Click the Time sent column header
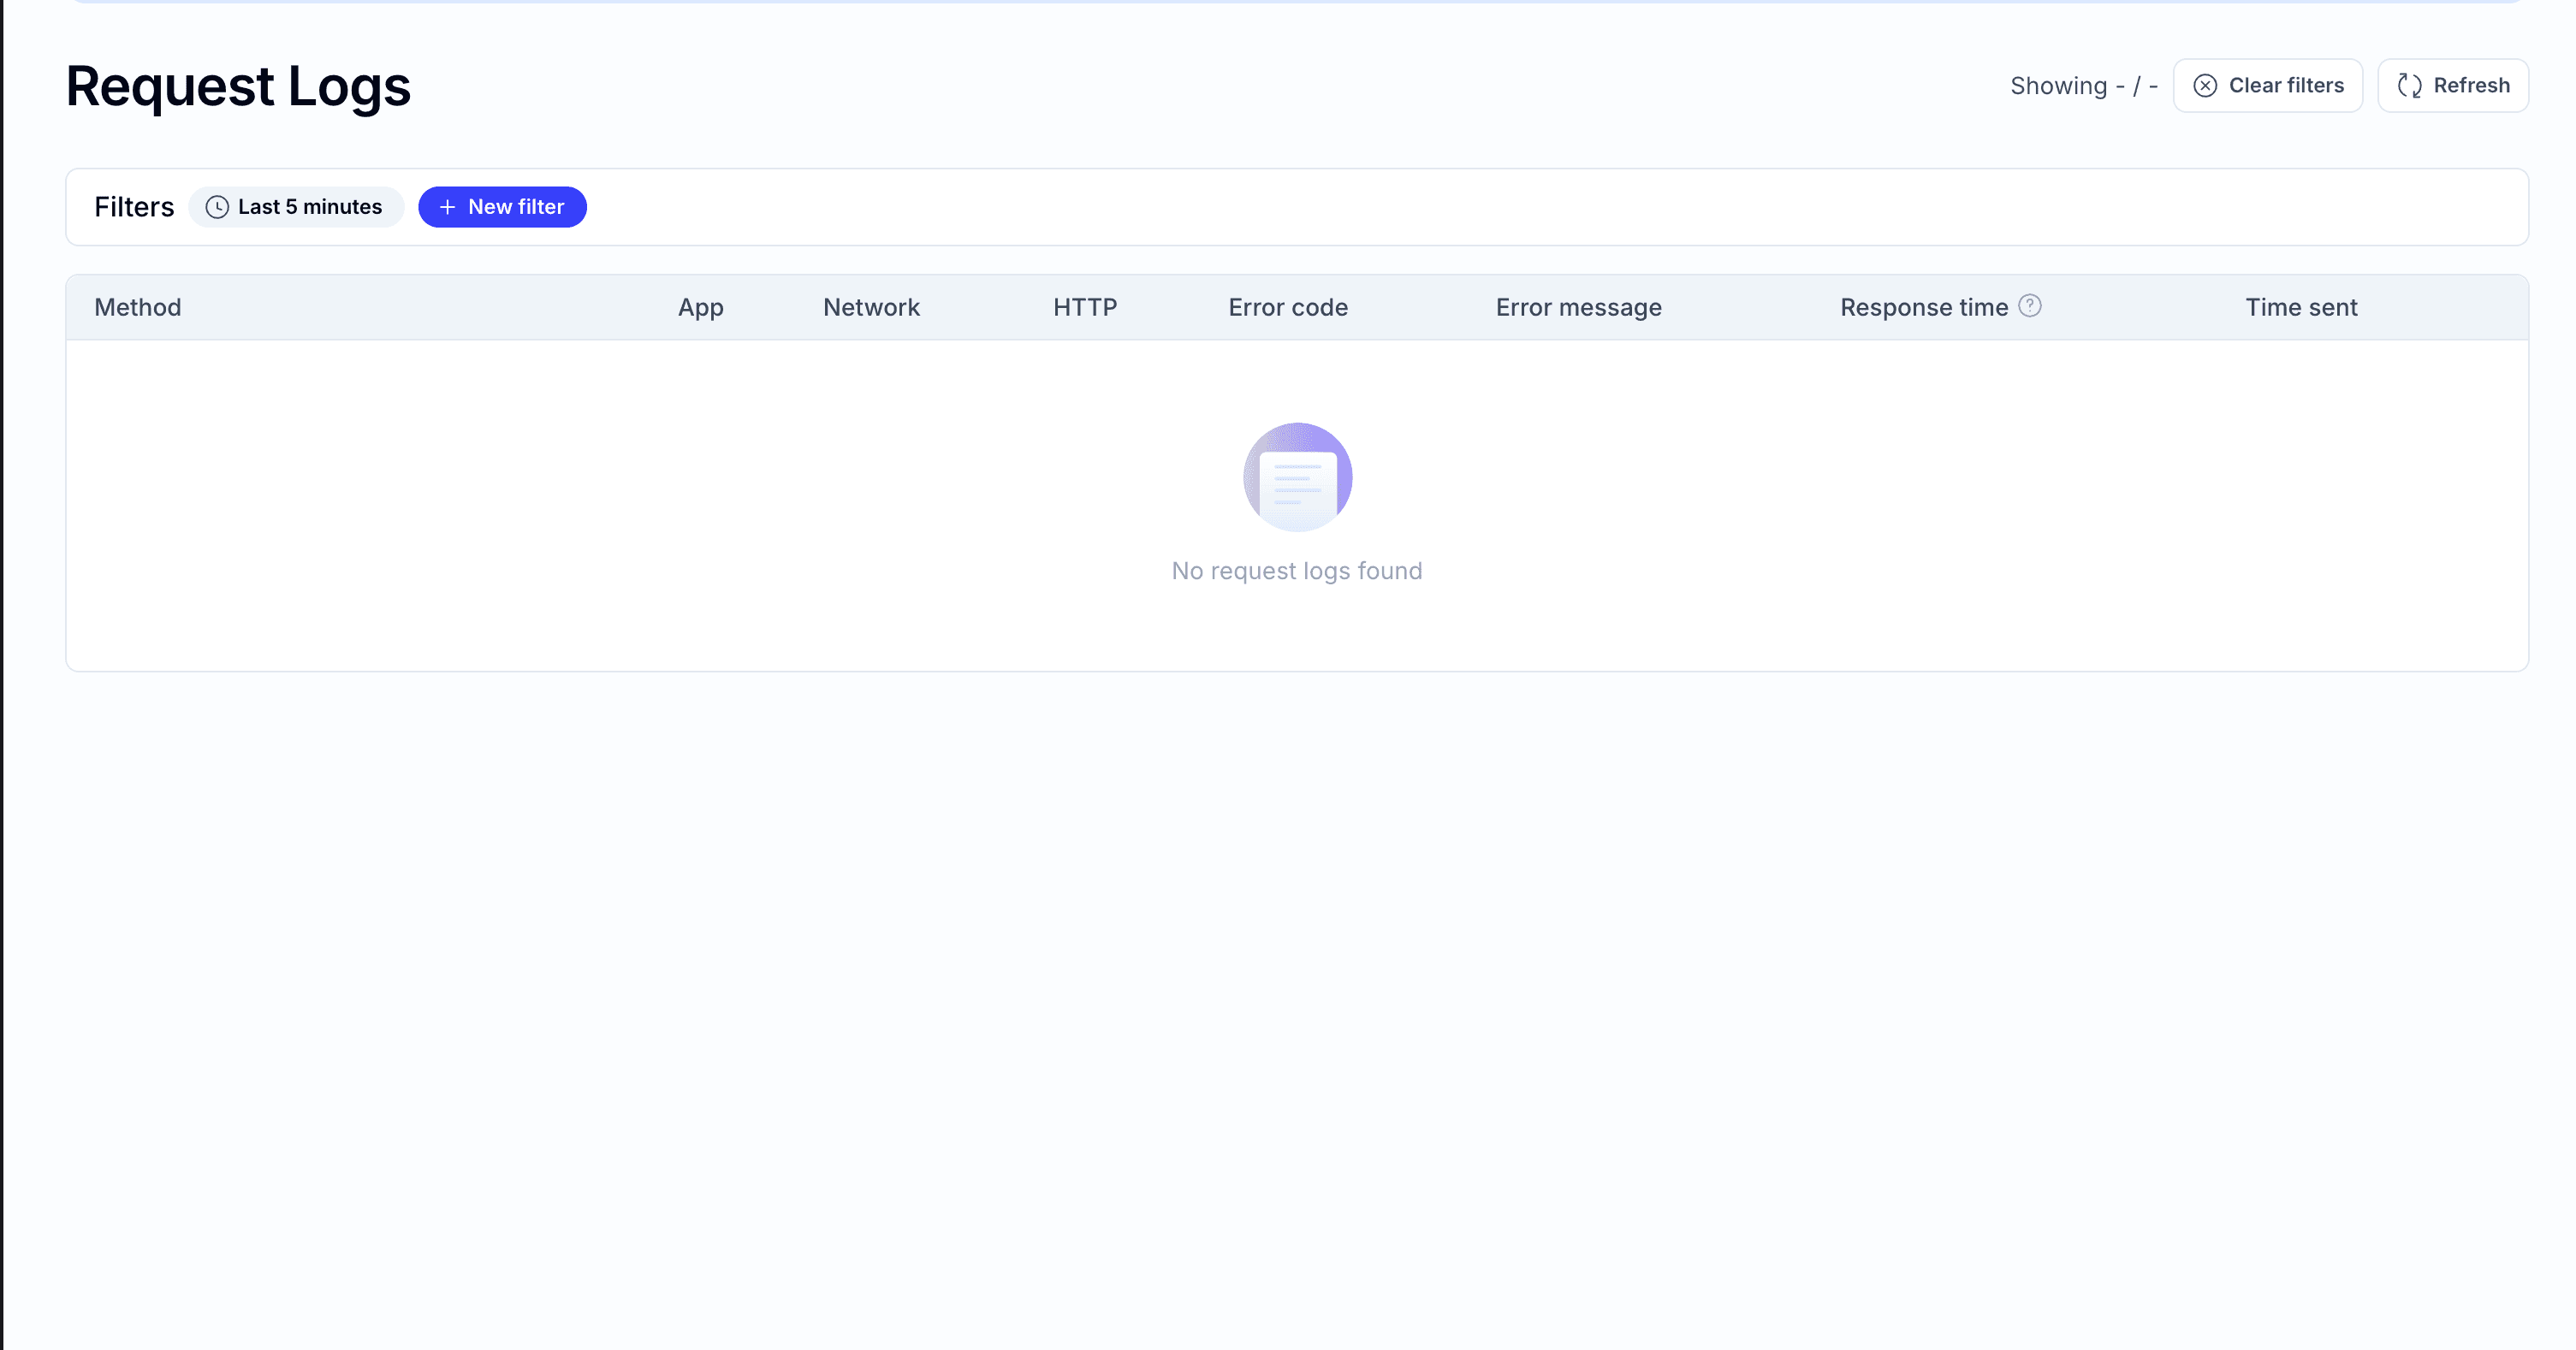 (2300, 307)
